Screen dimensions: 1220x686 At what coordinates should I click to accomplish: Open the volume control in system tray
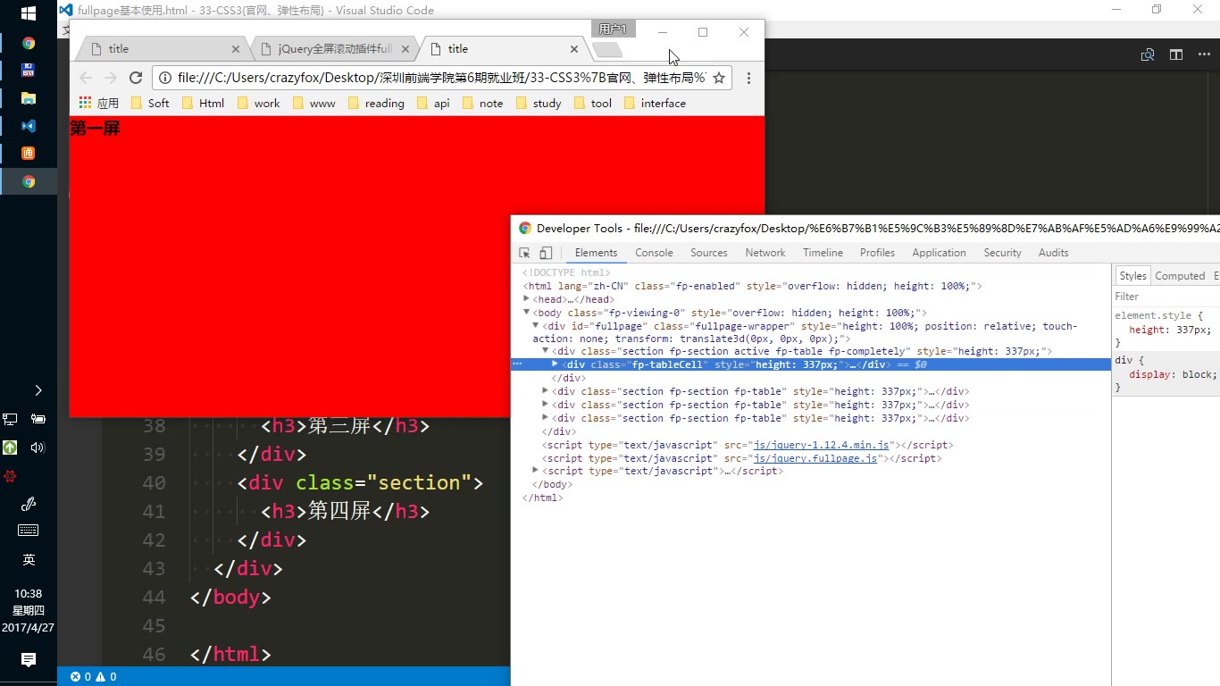pos(38,448)
